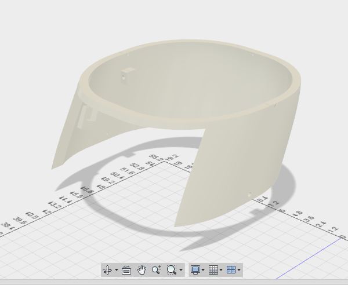Expand the Display Settings dropdown arrow
348x285 pixels.
(x=203, y=270)
